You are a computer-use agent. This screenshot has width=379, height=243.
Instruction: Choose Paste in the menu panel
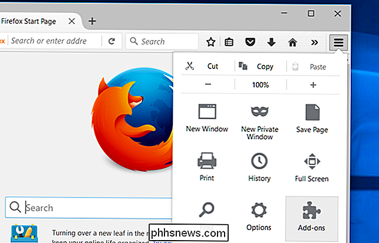[x=313, y=67]
